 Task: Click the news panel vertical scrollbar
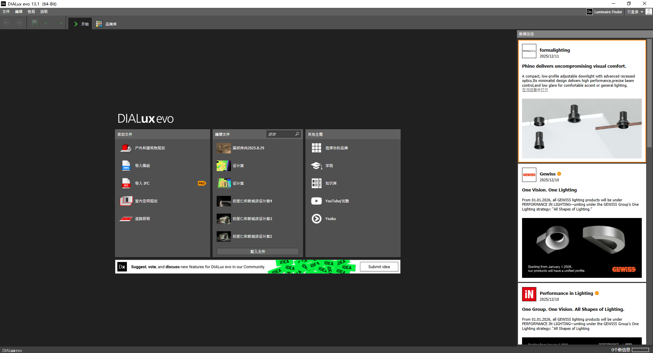coord(650,93)
